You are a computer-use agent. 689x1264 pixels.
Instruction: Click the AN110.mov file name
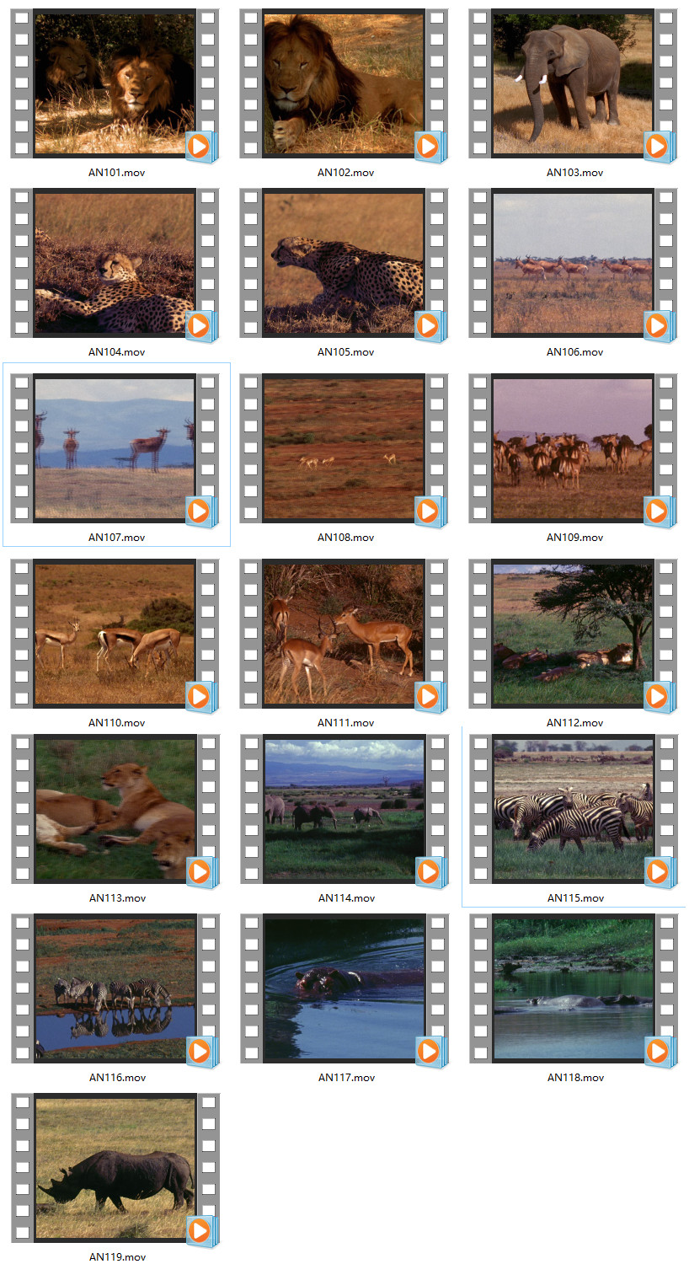pyautogui.click(x=117, y=723)
